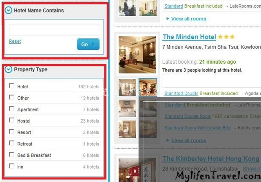This screenshot has height=182, width=261.
Task: Check the Bed & Breakfast option
Action: pos(11,154)
